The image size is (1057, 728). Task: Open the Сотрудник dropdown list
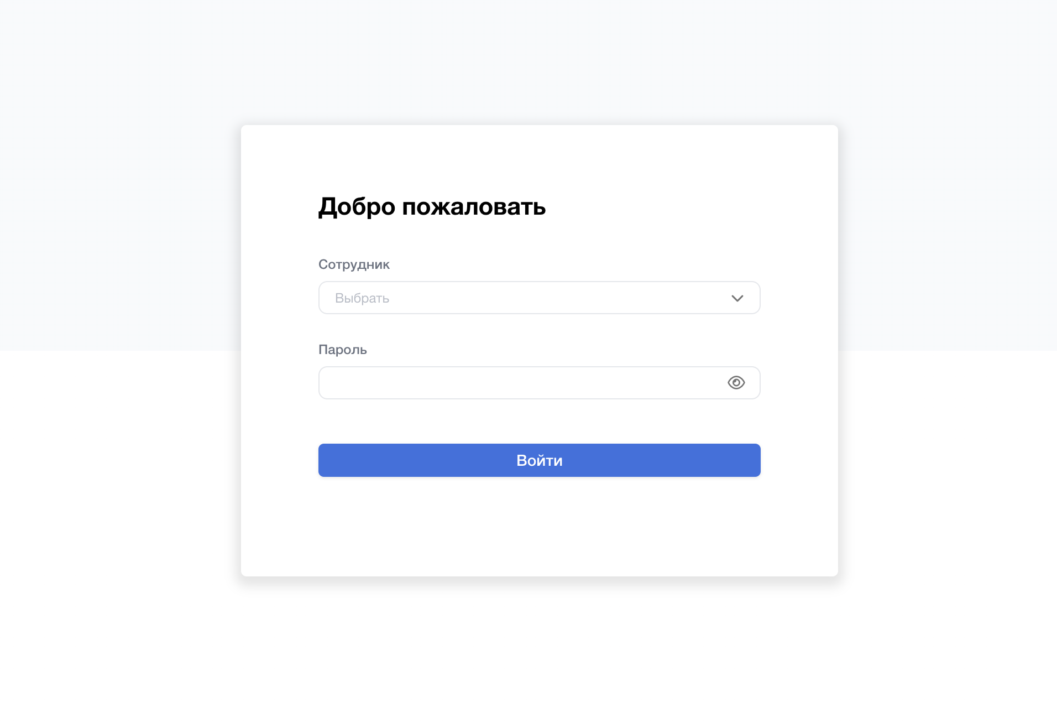(539, 298)
